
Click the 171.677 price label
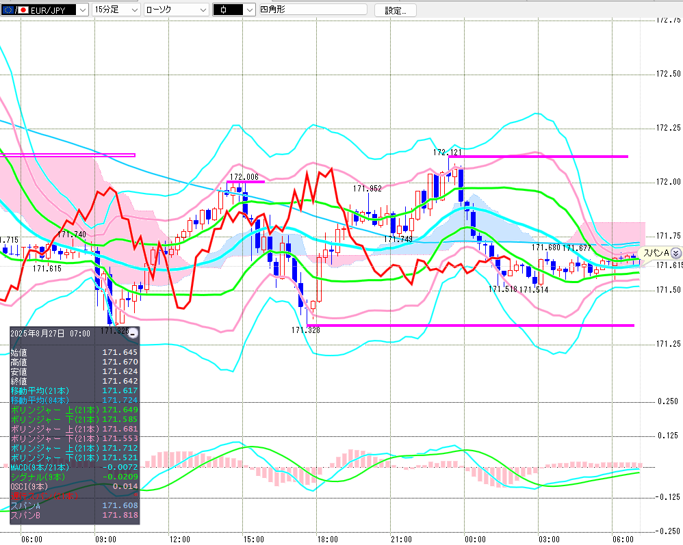pos(577,248)
